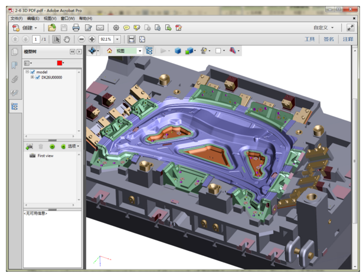Click the zoom percentage field 92.1%
This screenshot has width=363, height=276.
pyautogui.click(x=106, y=40)
